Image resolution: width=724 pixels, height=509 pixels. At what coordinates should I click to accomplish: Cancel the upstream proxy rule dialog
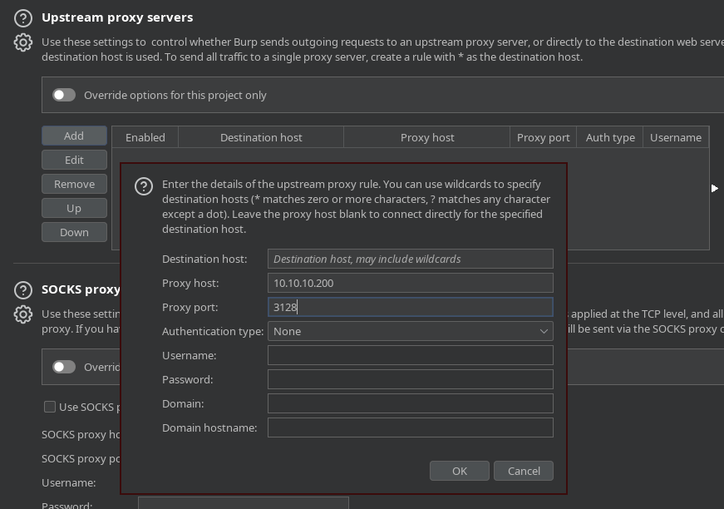click(524, 471)
